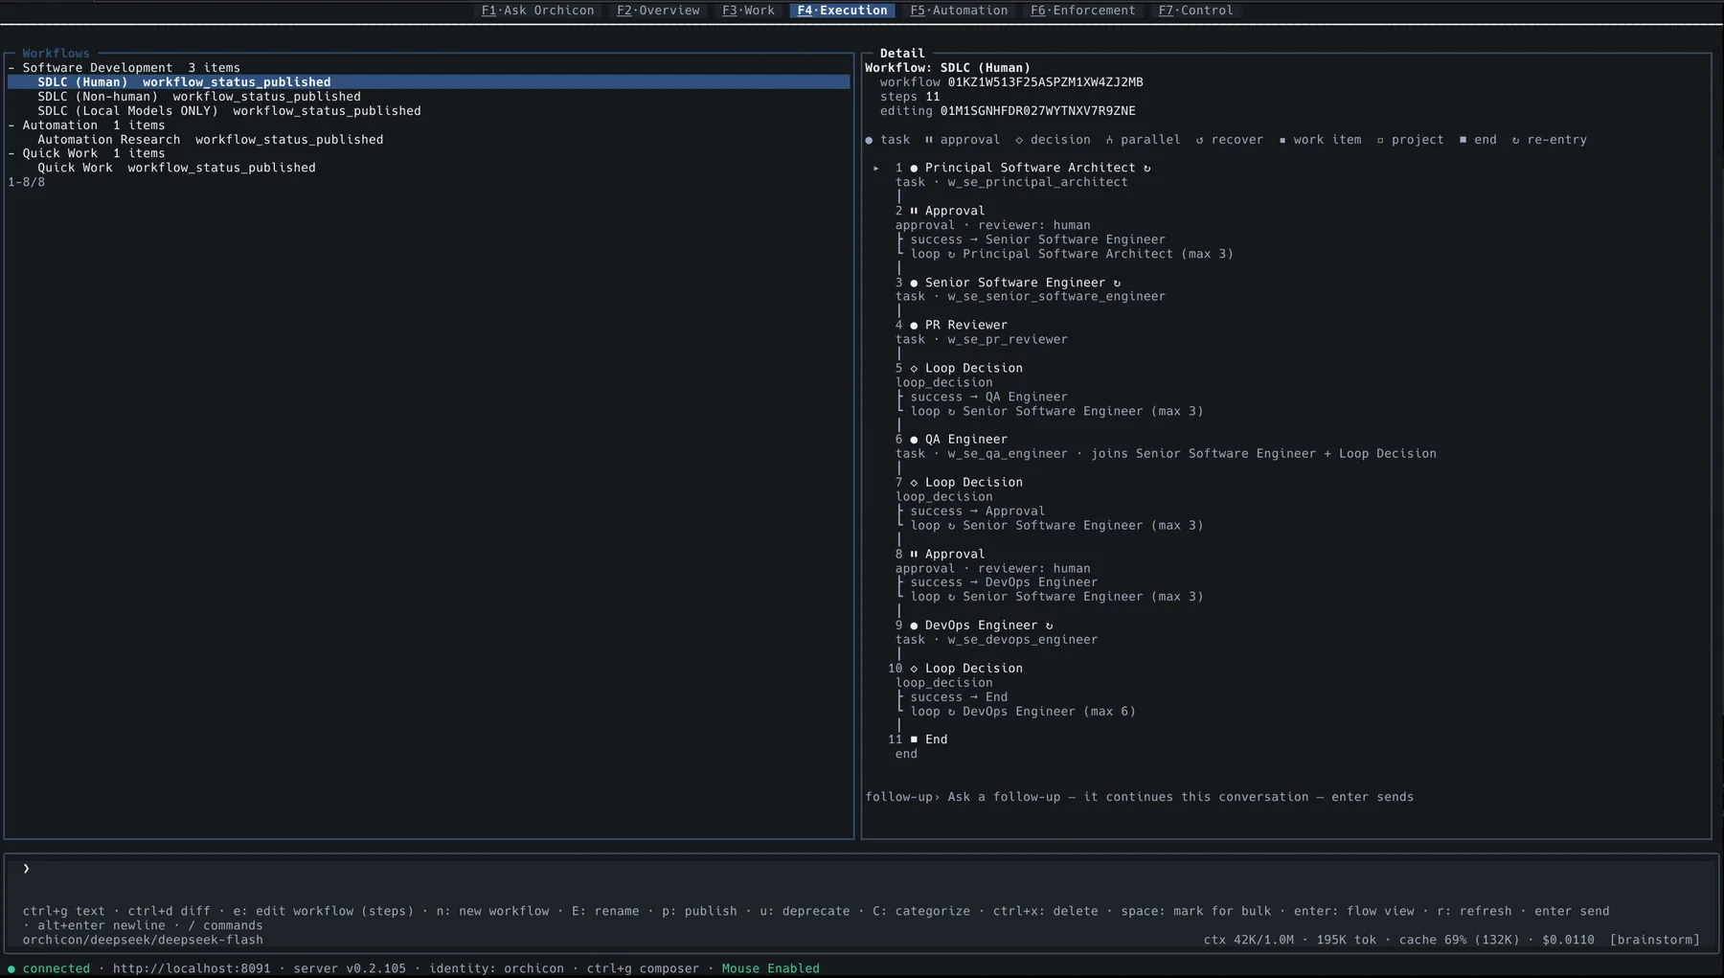Select the step 9 DevOps Engineer title

(x=981, y=625)
